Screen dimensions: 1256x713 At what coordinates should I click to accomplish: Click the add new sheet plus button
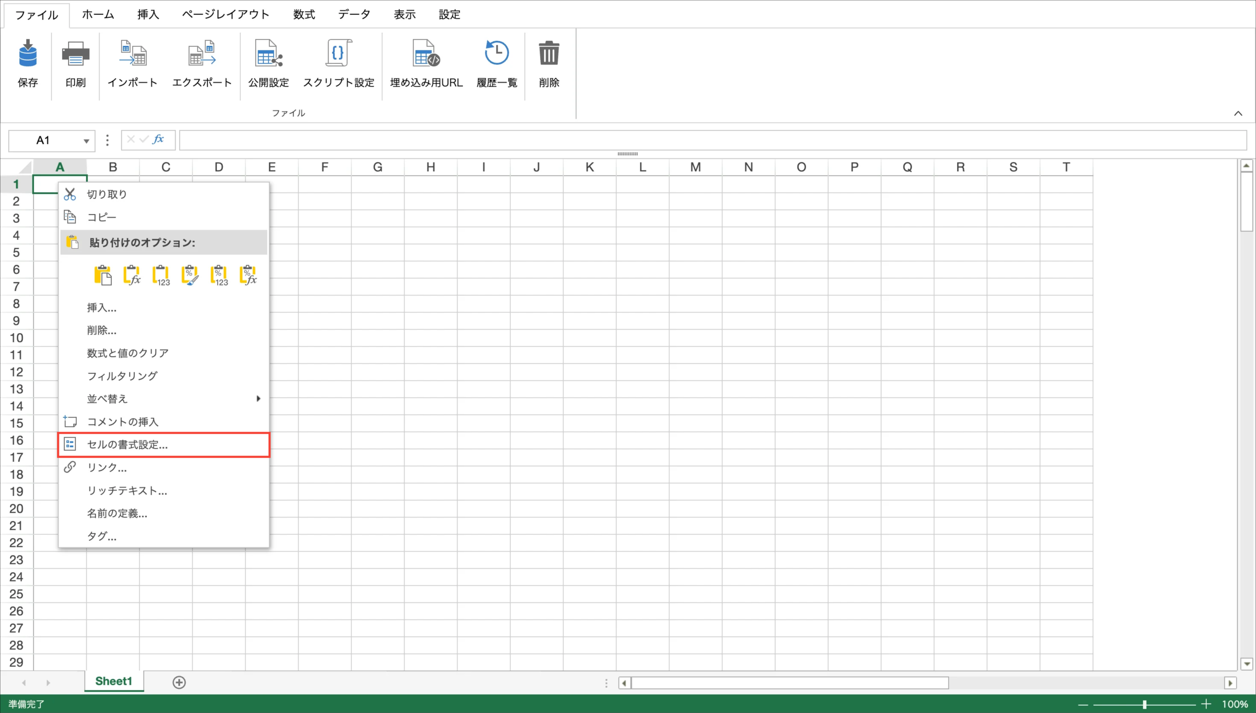pos(179,682)
